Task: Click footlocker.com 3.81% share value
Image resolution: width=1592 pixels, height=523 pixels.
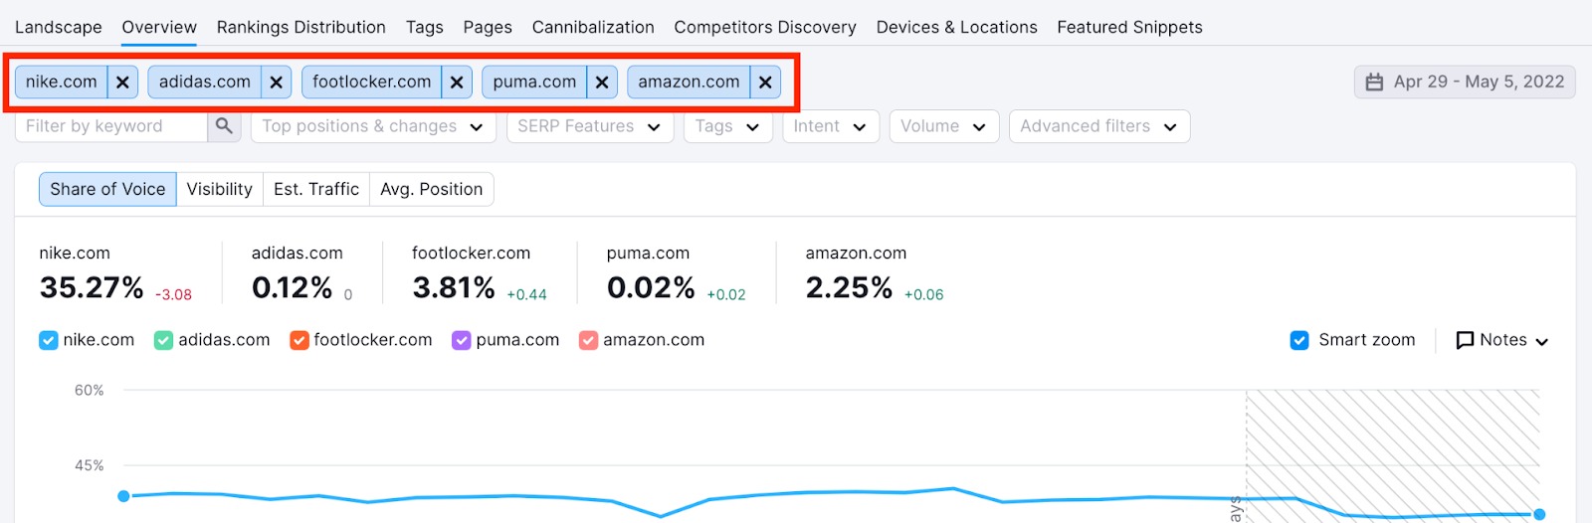Action: 454,287
